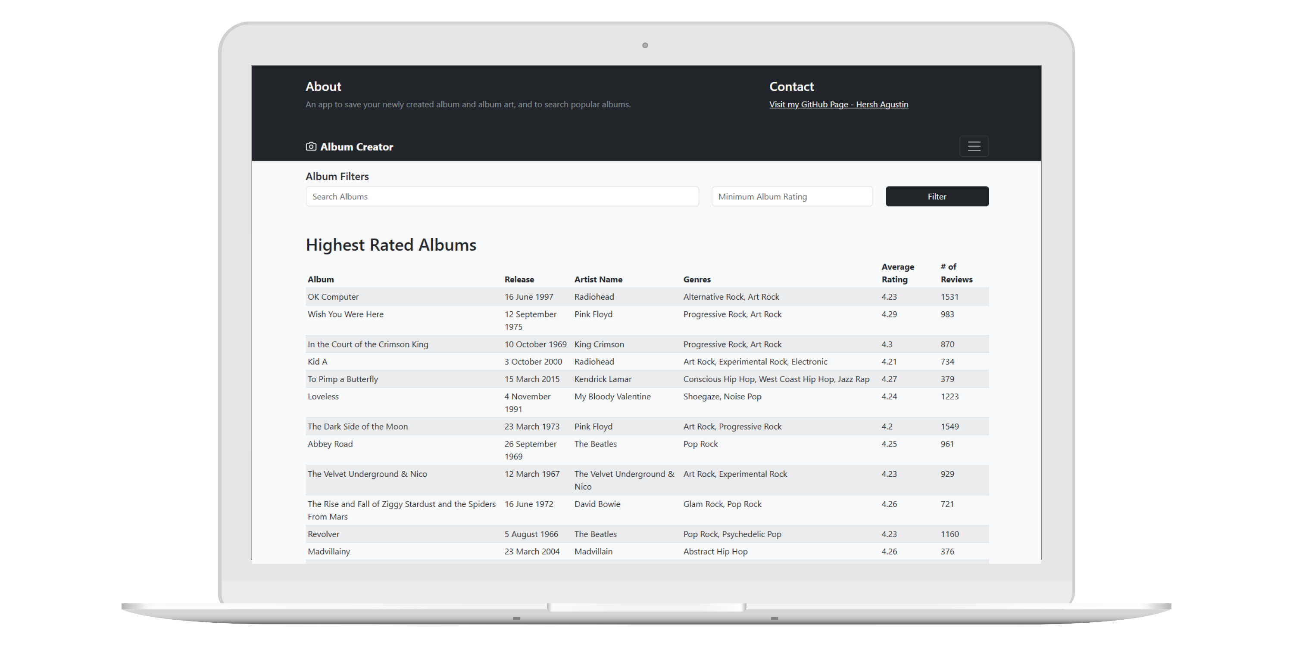Click the 1549 reviews count
The image size is (1293, 646).
(x=949, y=427)
